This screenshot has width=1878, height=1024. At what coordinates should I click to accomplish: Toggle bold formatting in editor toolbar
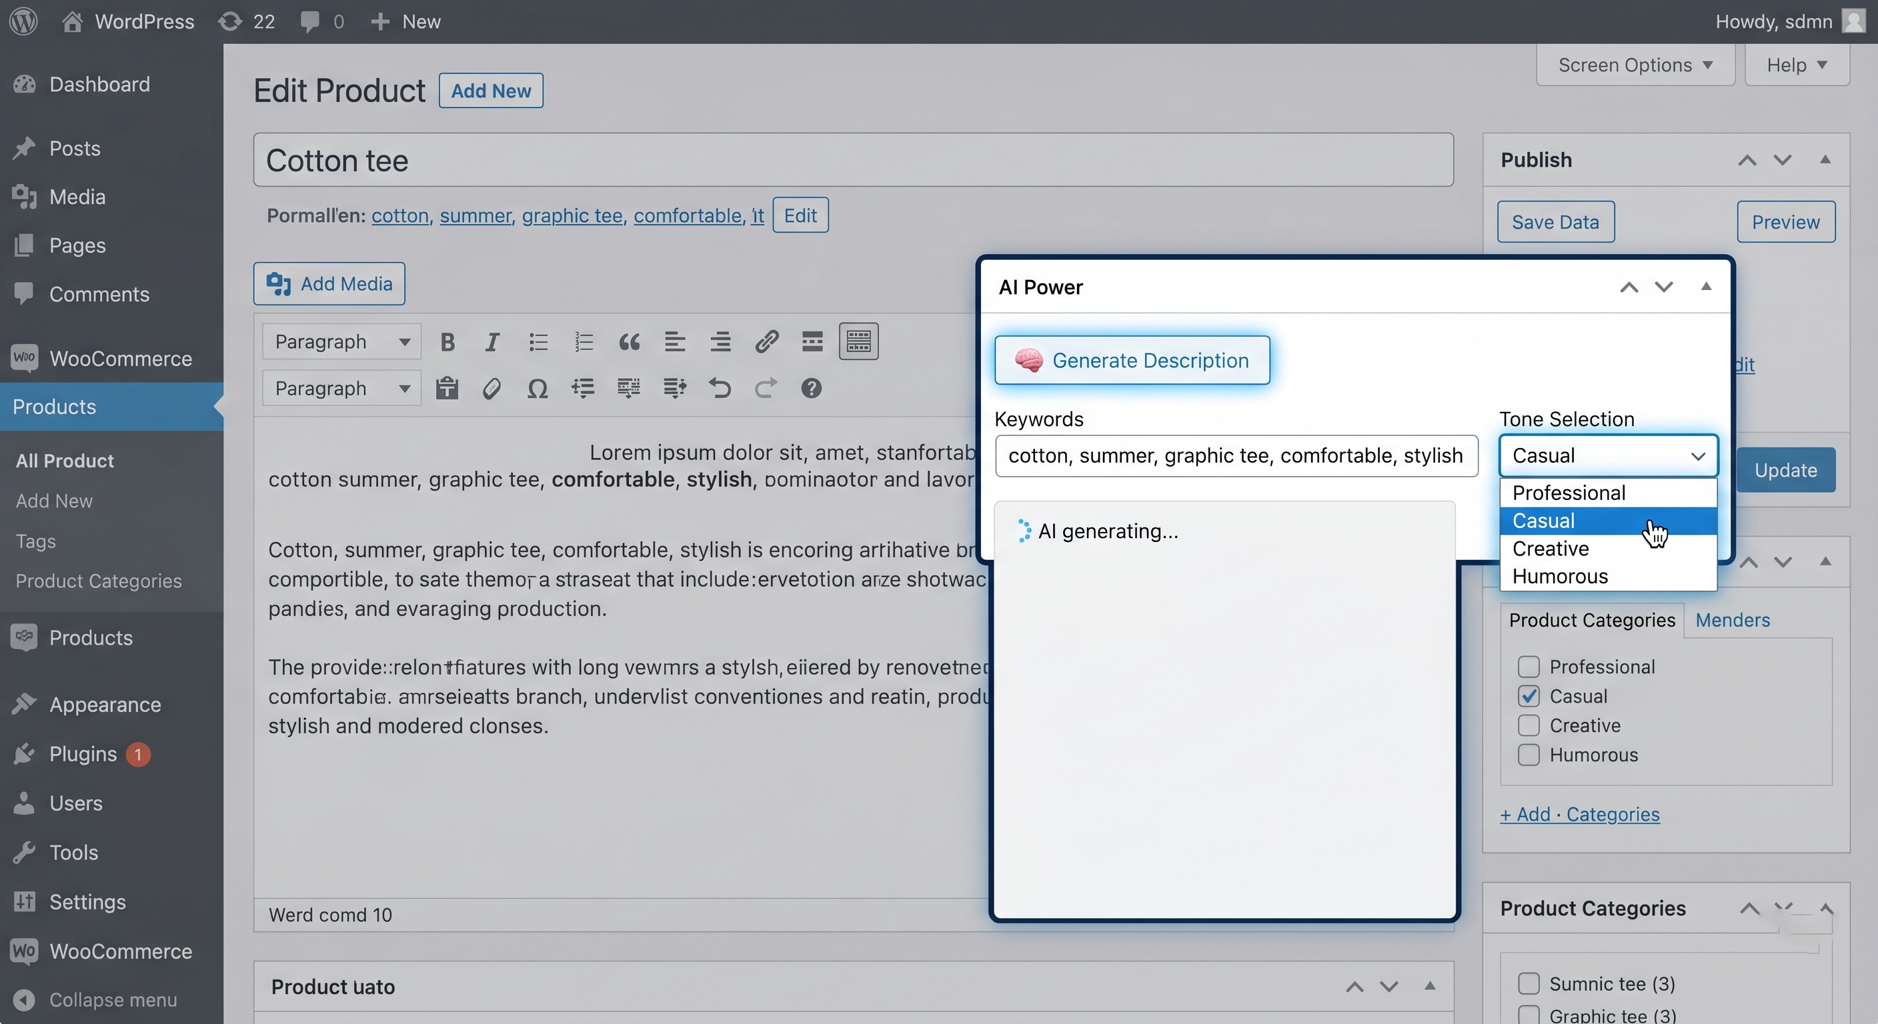coord(447,342)
